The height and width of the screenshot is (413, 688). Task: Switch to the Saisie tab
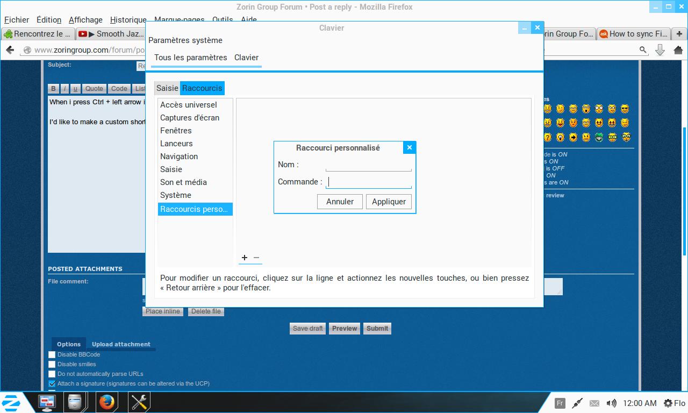click(x=167, y=88)
